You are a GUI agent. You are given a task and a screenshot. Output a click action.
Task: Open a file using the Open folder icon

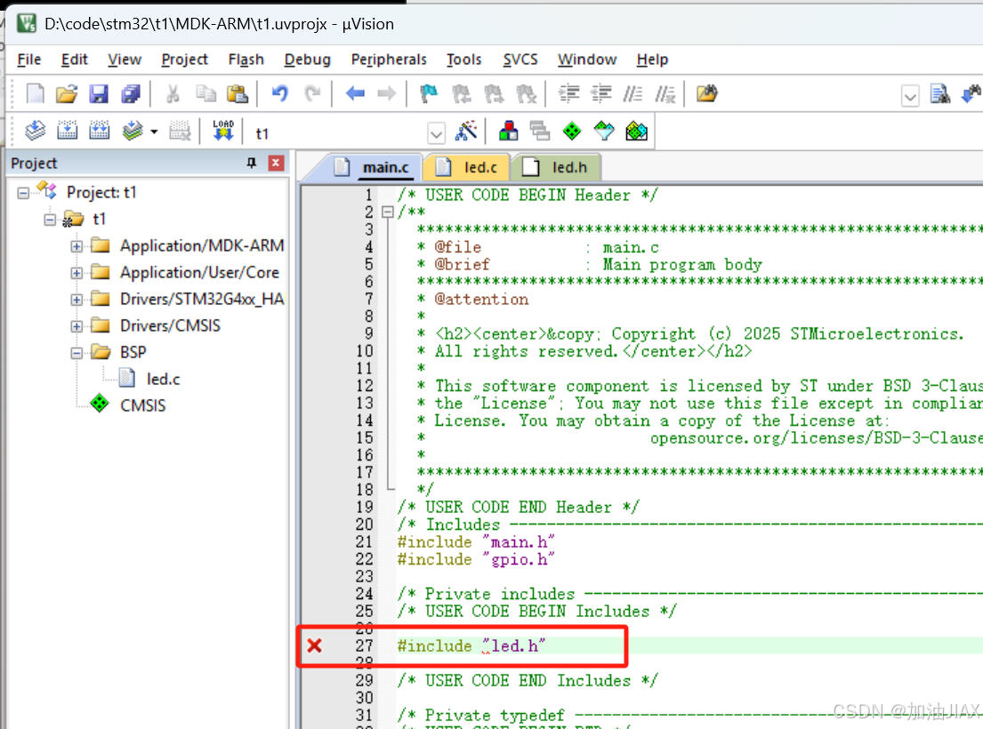pos(67,94)
